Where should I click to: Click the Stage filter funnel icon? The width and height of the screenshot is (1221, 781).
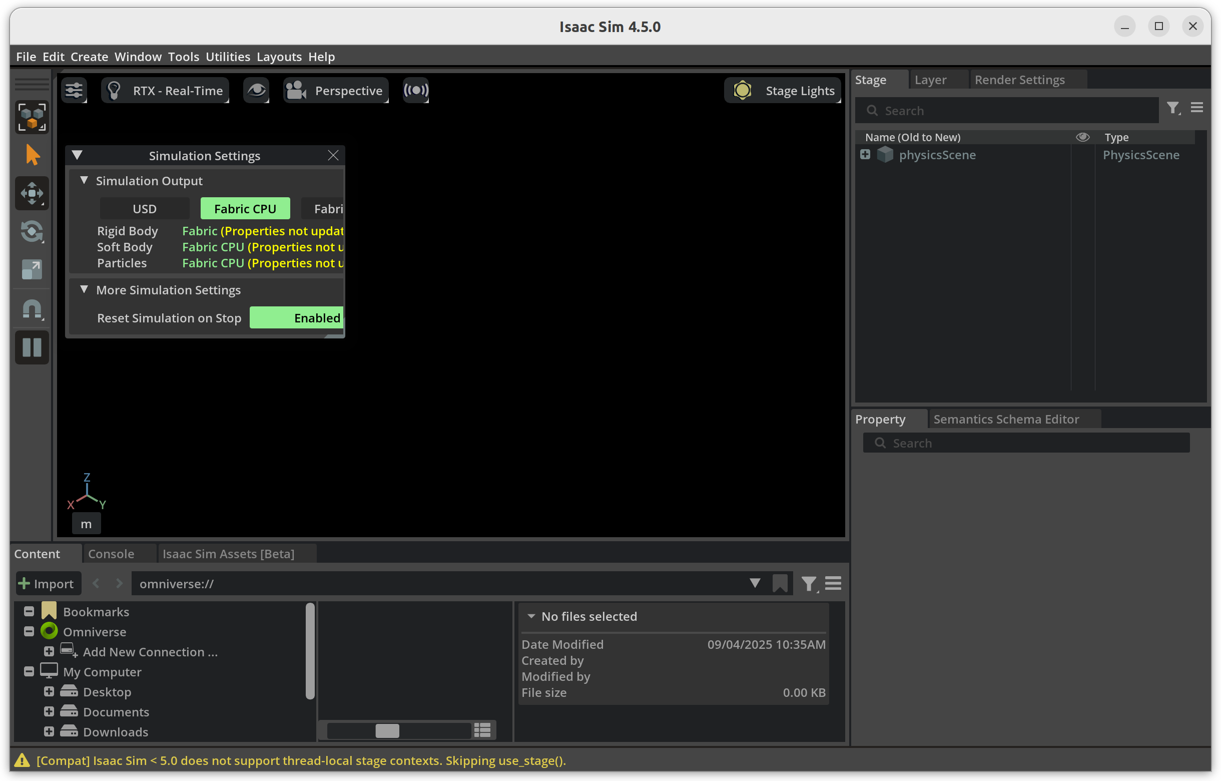click(x=1174, y=108)
